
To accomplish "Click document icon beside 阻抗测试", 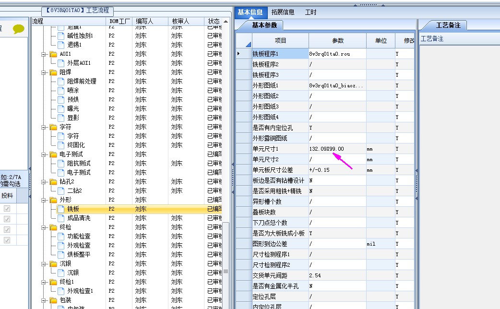I will point(61,163).
